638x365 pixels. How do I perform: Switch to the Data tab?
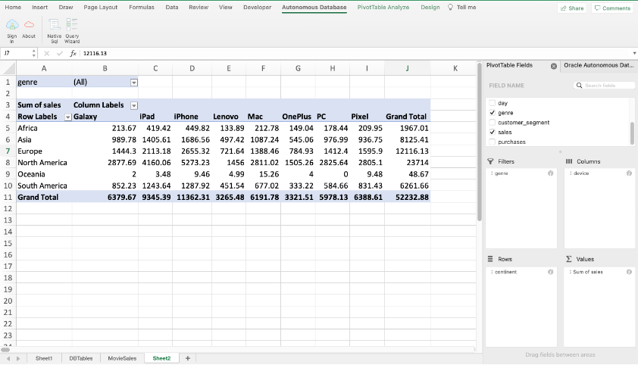click(x=172, y=8)
